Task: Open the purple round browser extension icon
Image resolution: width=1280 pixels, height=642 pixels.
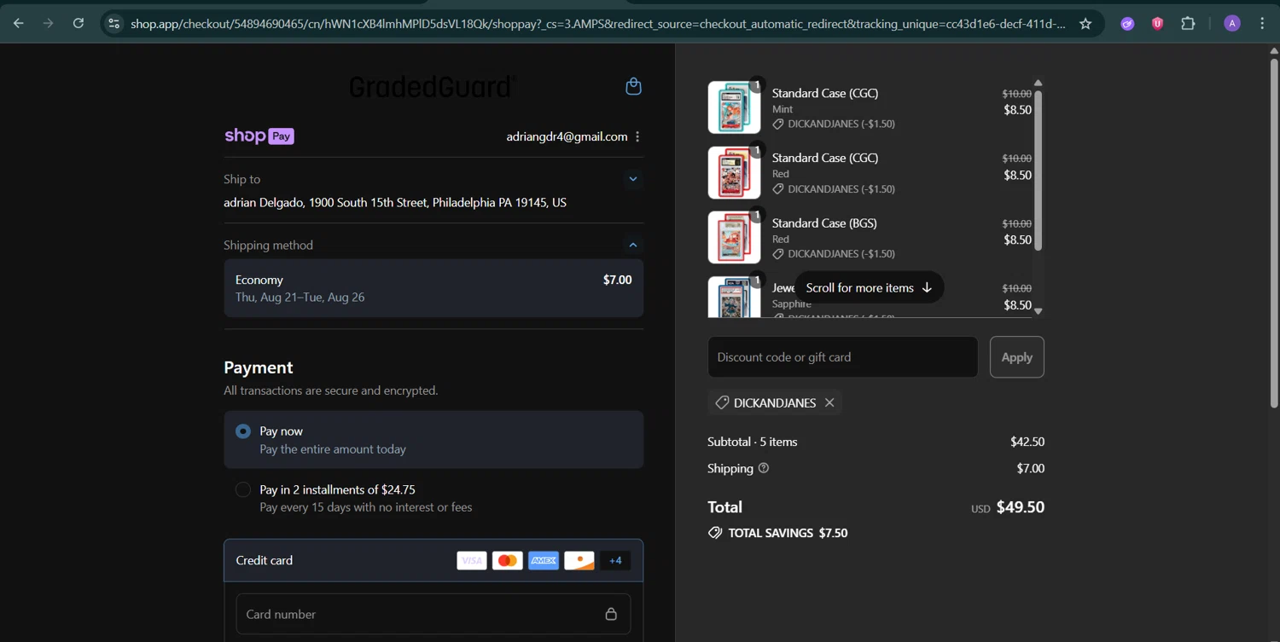Action: click(x=1127, y=24)
